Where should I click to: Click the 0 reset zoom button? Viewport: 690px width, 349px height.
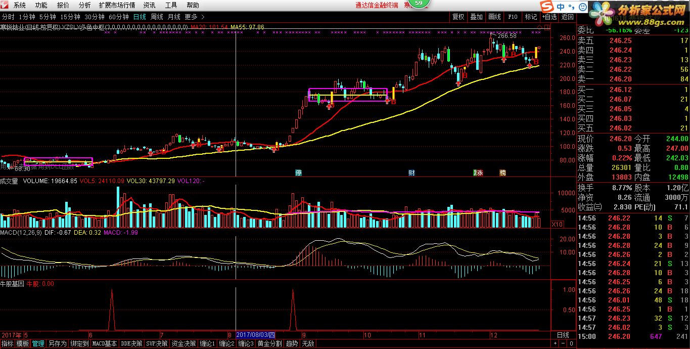571,343
